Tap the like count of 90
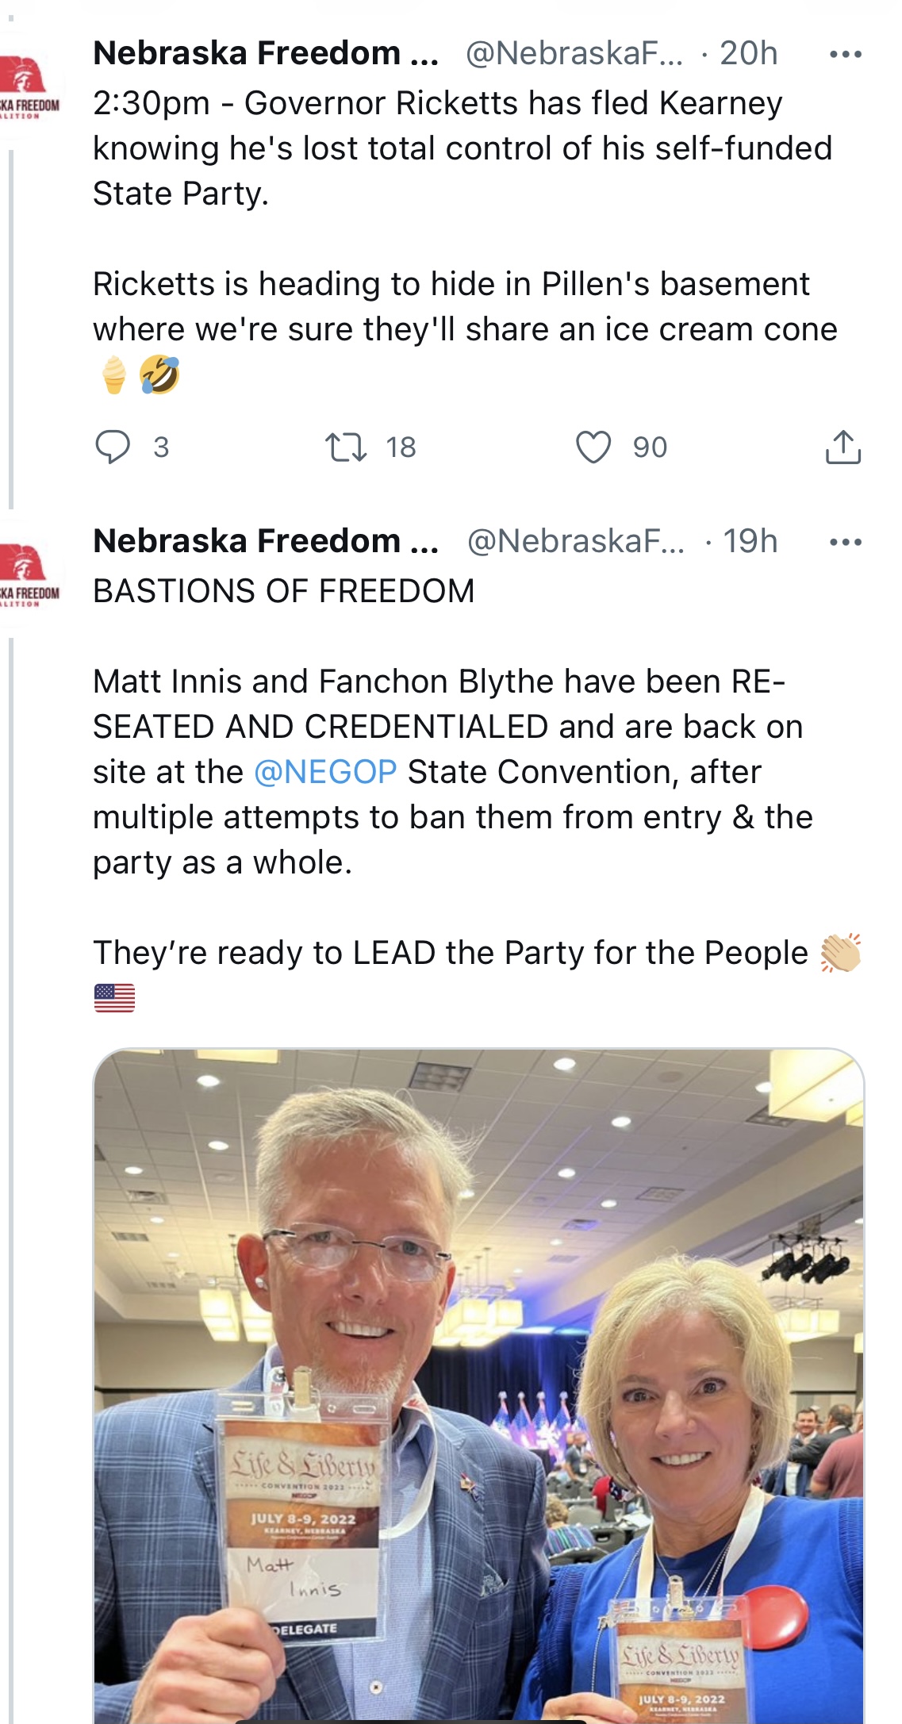The height and width of the screenshot is (1724, 902). coord(650,447)
